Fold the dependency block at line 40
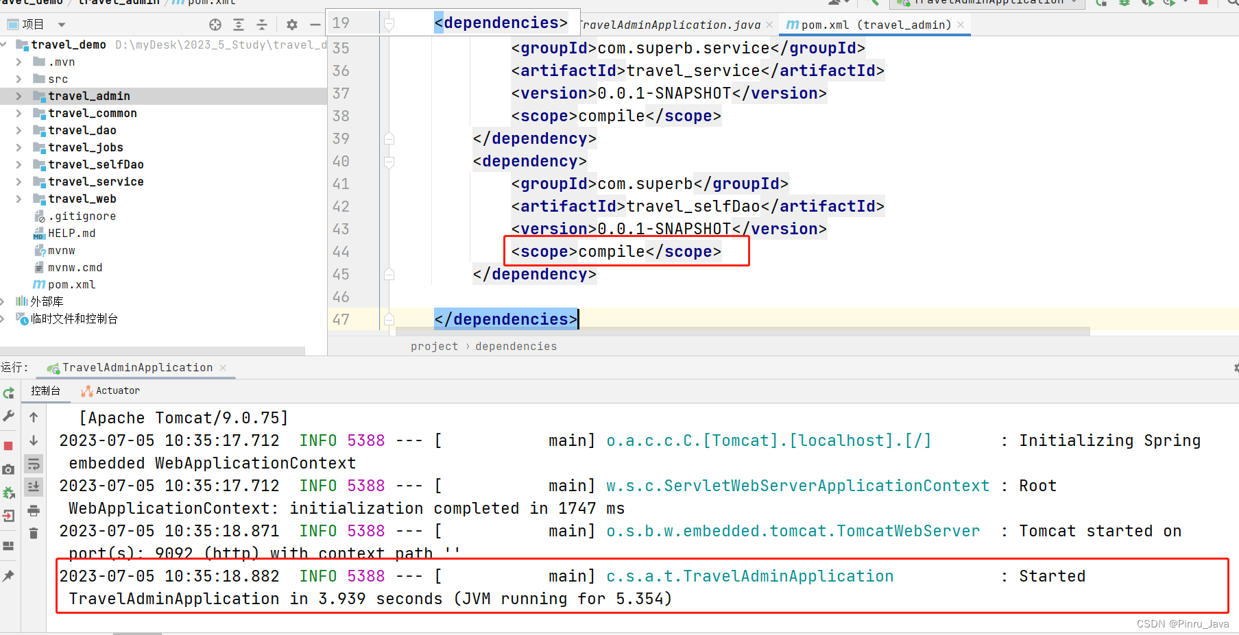Screen dimensions: 1239x635 389,162
